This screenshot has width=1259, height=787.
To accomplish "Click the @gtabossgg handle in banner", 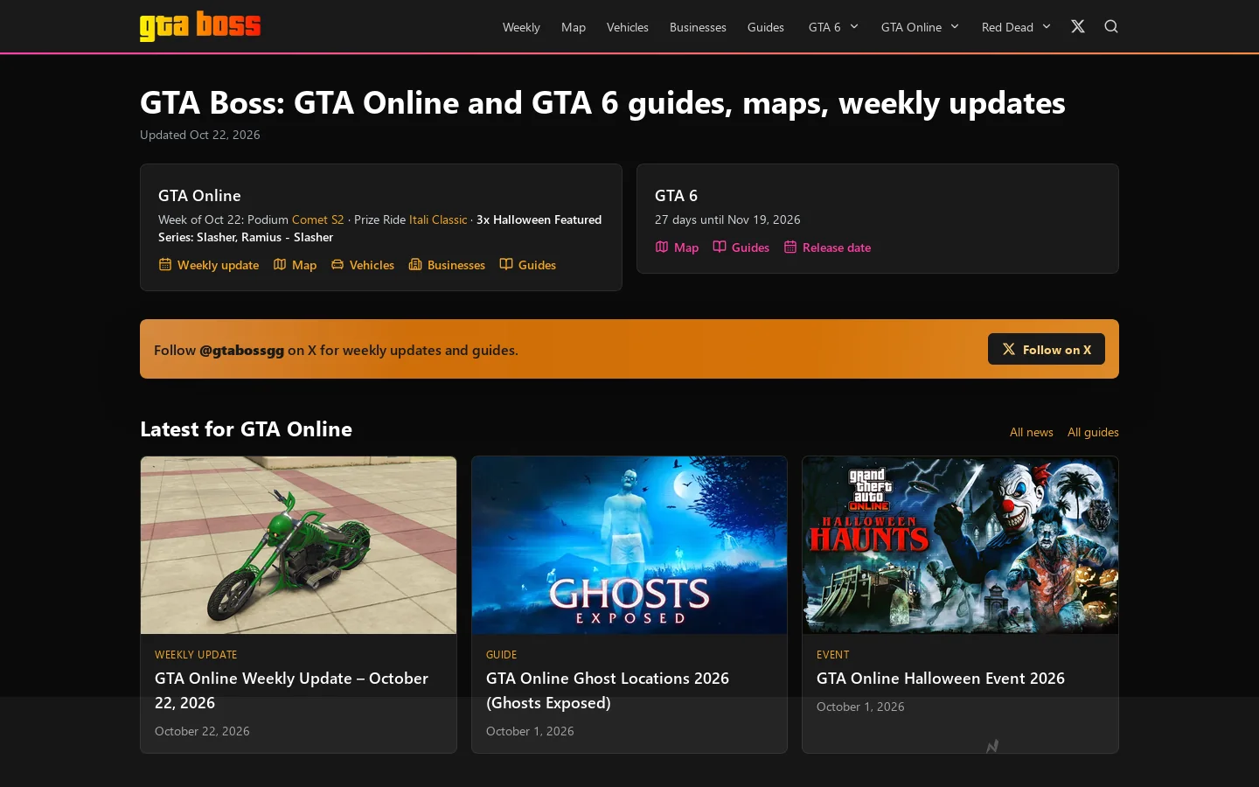I will coord(242,350).
